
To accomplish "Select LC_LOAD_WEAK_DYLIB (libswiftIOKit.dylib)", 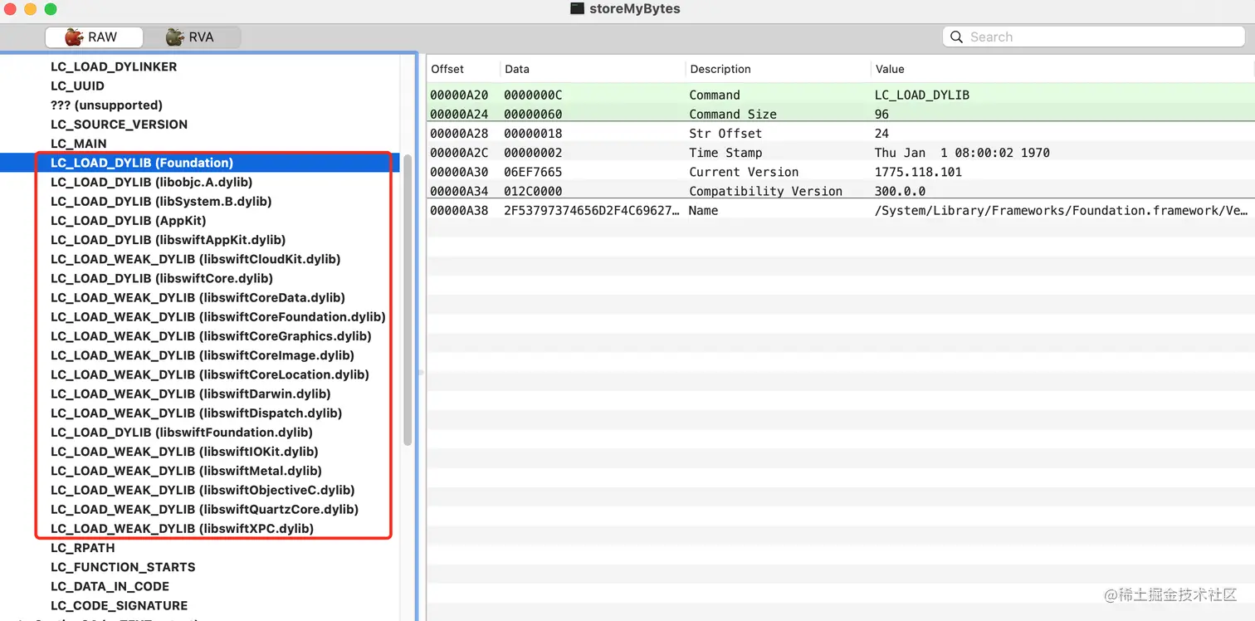I will coord(184,452).
